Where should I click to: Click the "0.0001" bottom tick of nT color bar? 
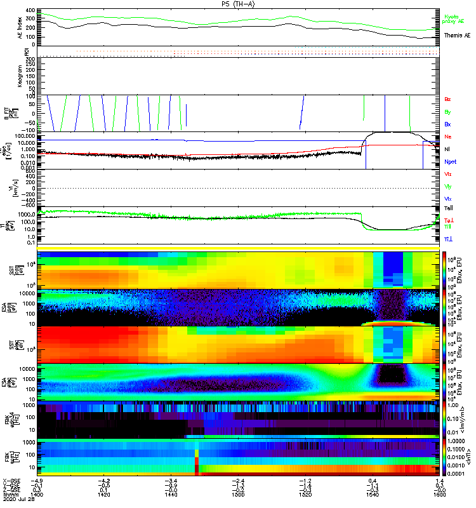(456, 474)
